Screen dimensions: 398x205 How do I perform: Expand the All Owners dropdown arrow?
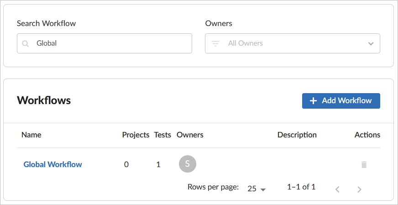(x=371, y=44)
